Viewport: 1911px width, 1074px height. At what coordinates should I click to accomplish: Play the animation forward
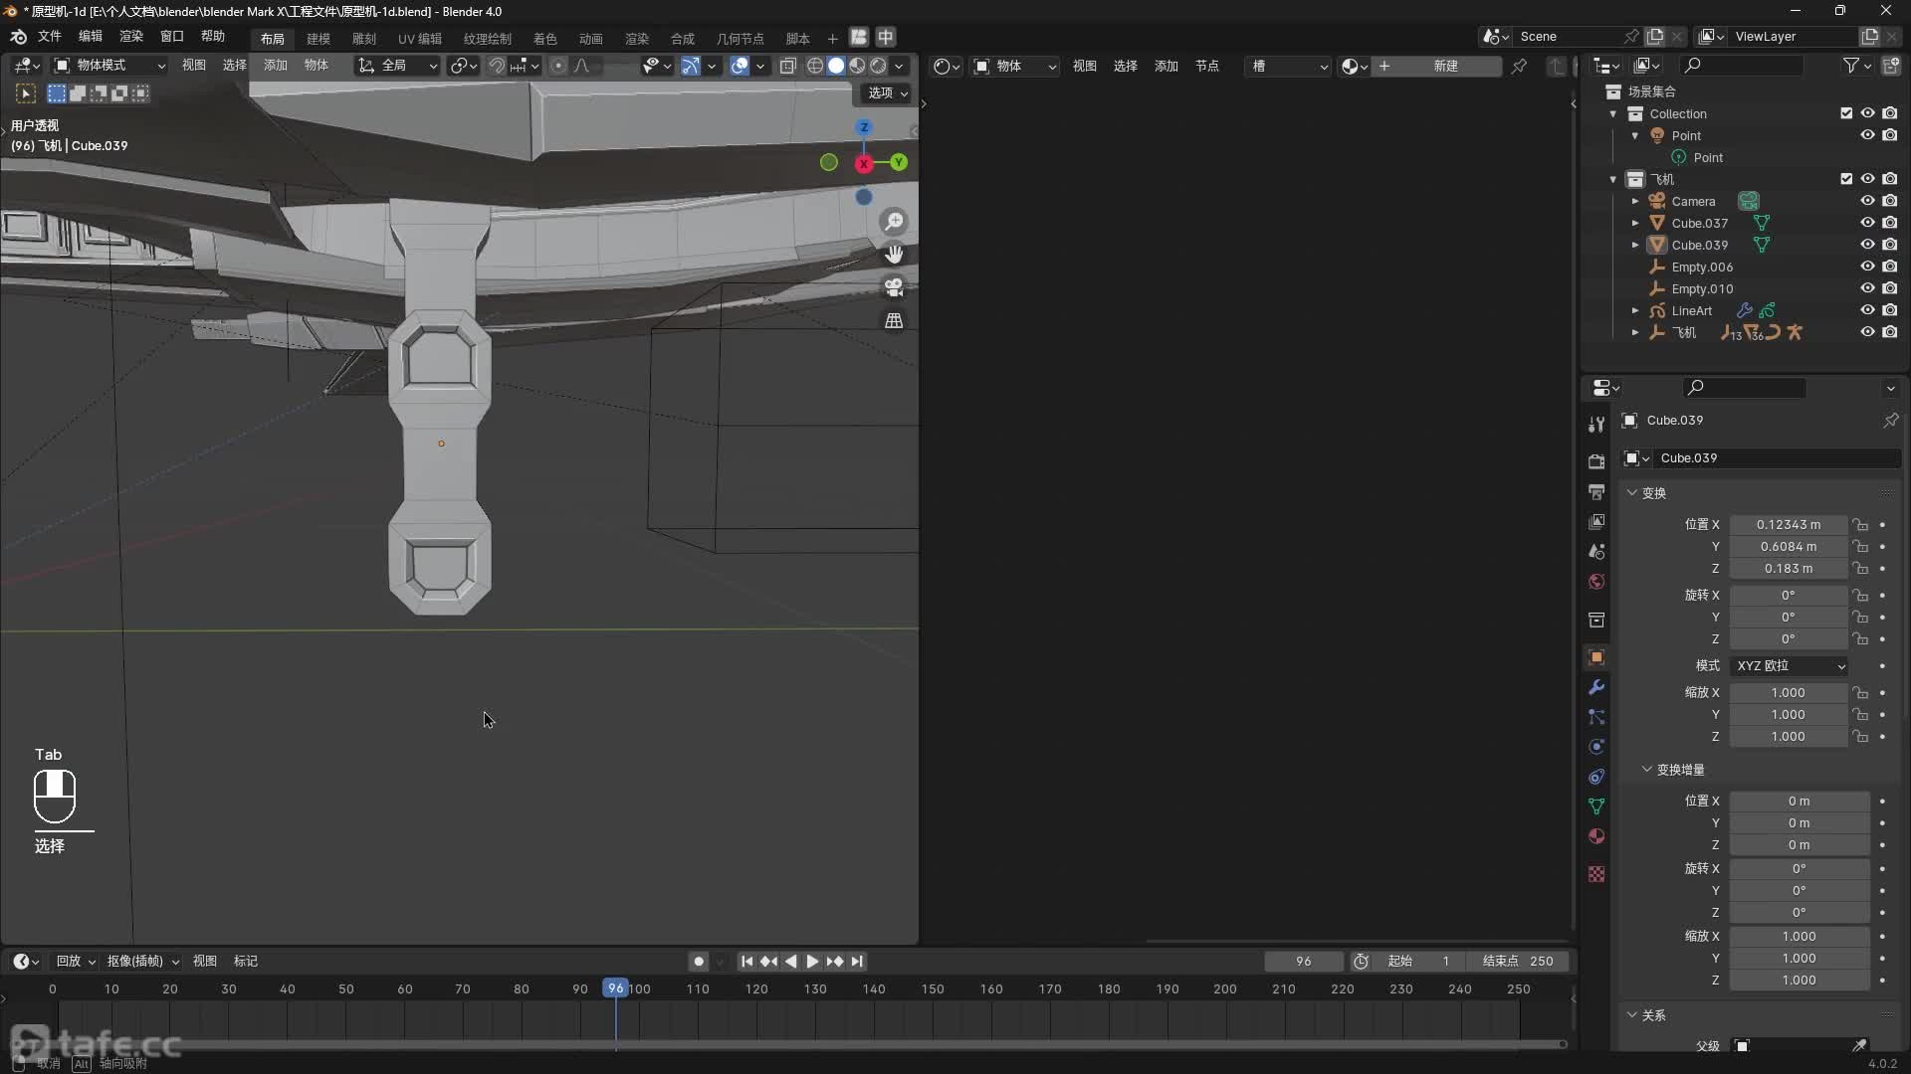(x=812, y=962)
